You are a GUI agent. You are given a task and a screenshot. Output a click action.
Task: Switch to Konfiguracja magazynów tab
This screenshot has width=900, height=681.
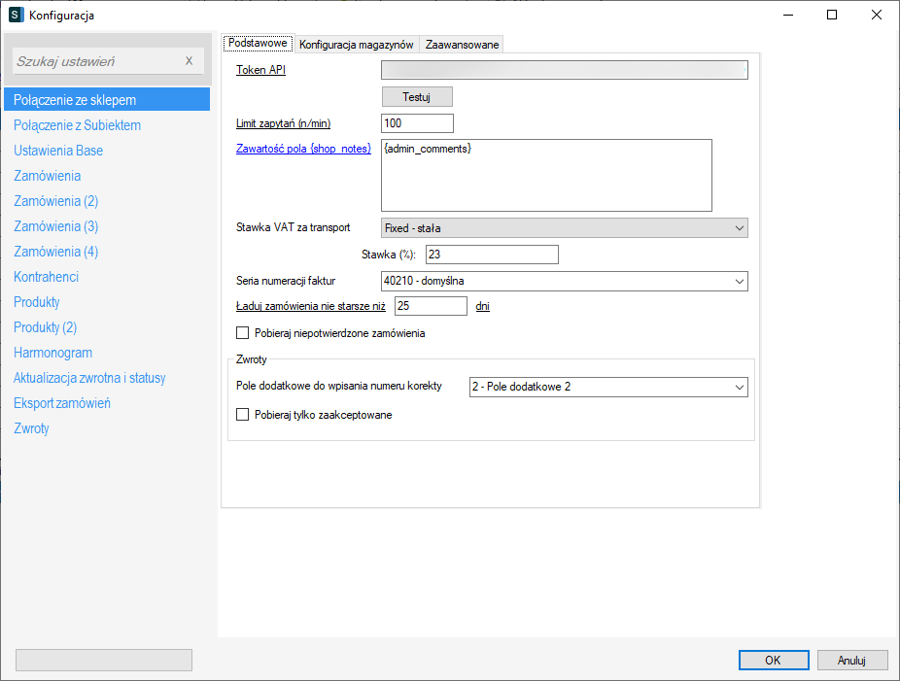[x=357, y=45]
